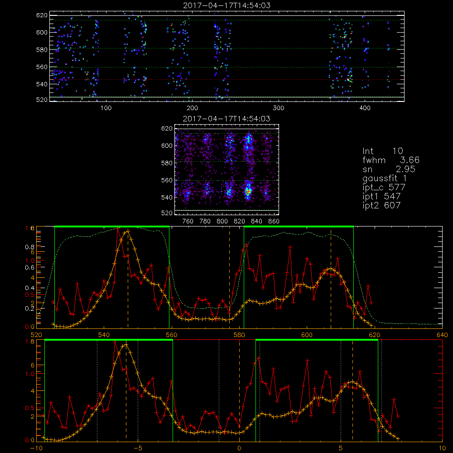Click the orange Gaussian peak in the bottom plot
Screen dimensions: 453x453
pos(126,345)
